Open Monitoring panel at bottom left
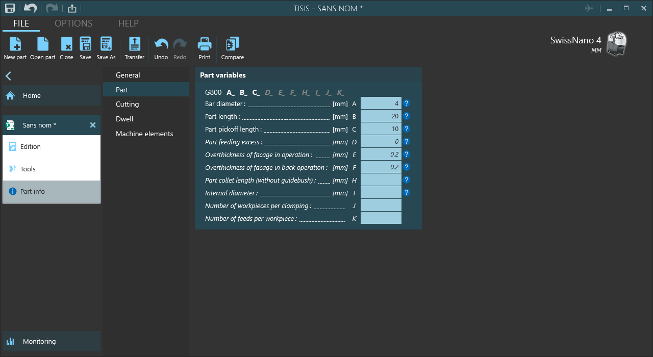The image size is (653, 357). 39,341
